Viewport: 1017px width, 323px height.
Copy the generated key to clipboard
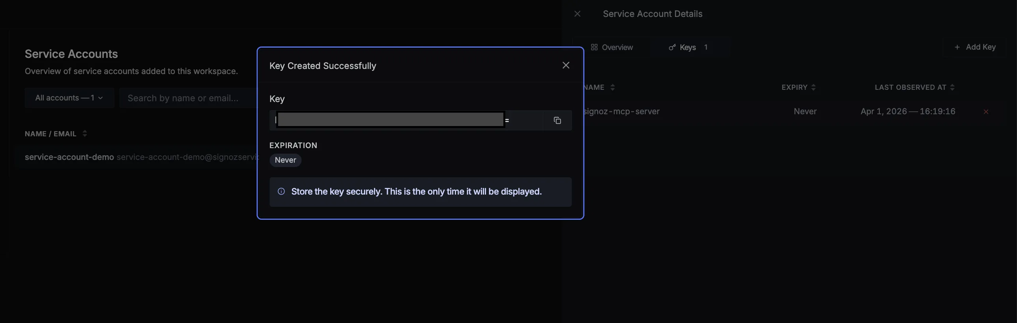tap(557, 120)
